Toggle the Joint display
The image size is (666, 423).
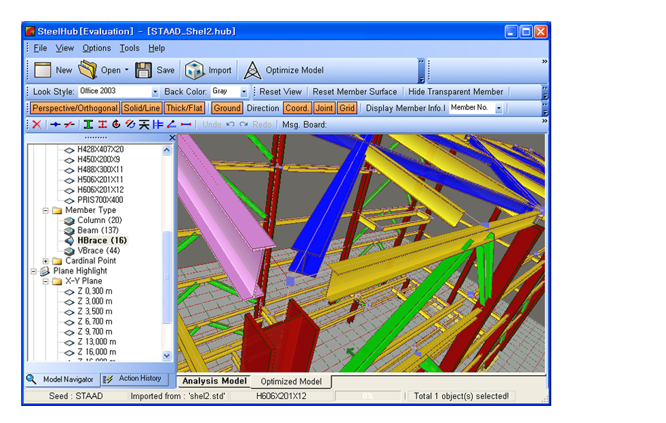click(324, 108)
